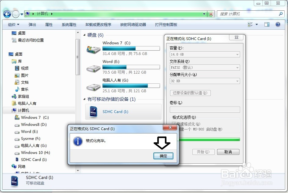Click the 开始 button in format dialog

203,152
